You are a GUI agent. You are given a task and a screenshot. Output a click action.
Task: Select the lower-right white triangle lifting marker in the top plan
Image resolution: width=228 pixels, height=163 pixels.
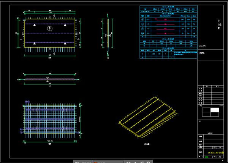pyautogui.click(x=65, y=43)
